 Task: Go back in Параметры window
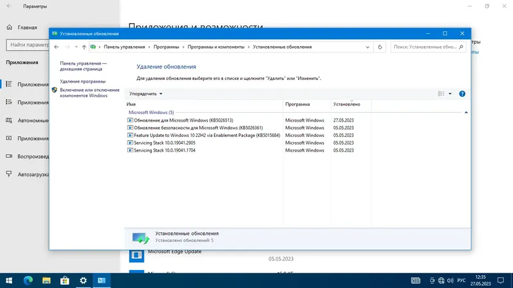[9, 6]
